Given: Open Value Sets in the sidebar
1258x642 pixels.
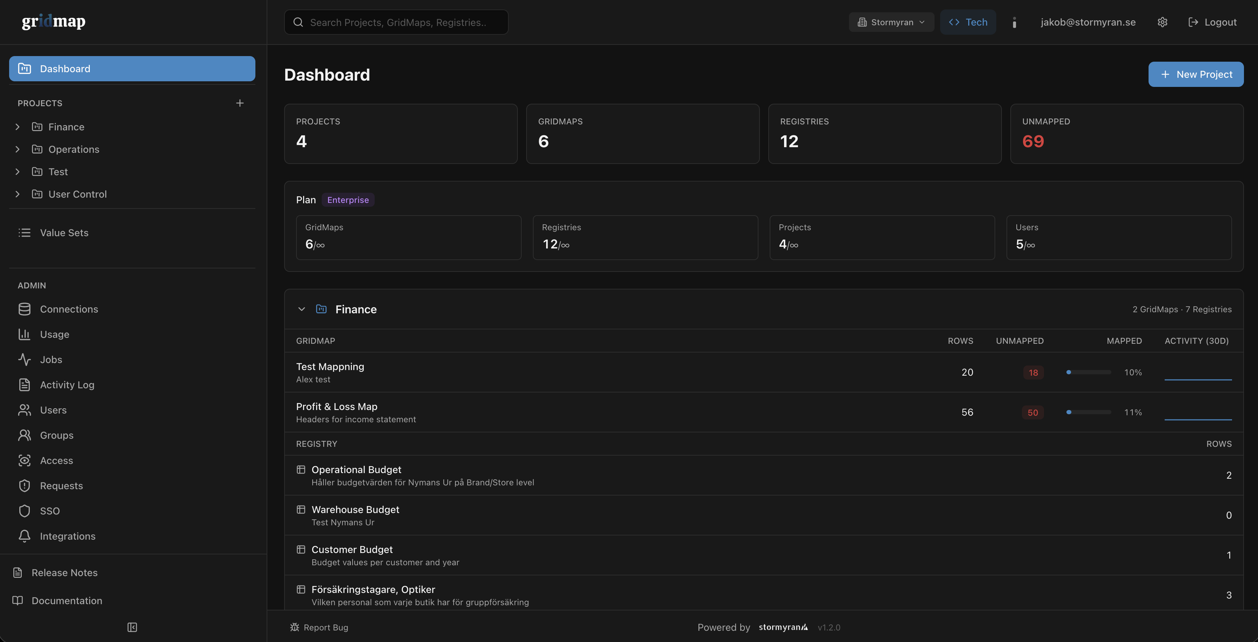Looking at the screenshot, I should (x=132, y=233).
